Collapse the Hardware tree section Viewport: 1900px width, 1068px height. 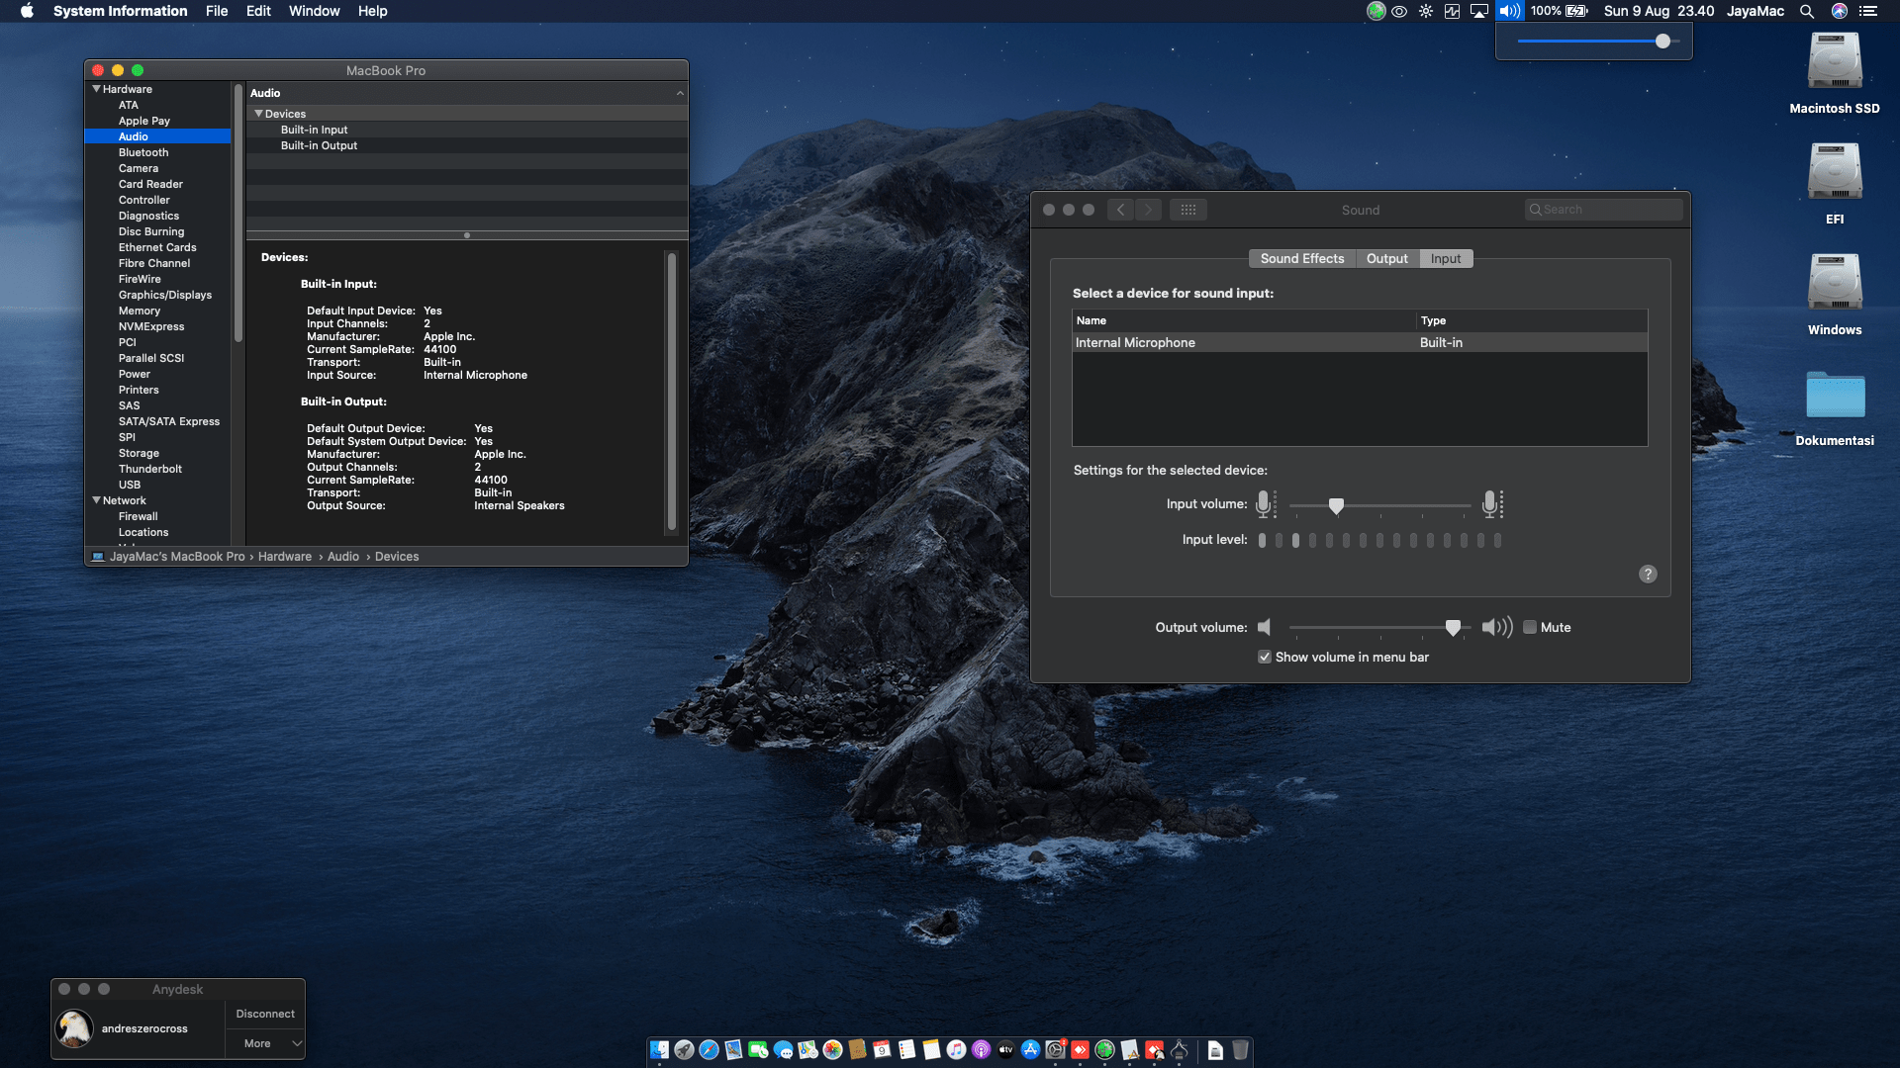96,89
